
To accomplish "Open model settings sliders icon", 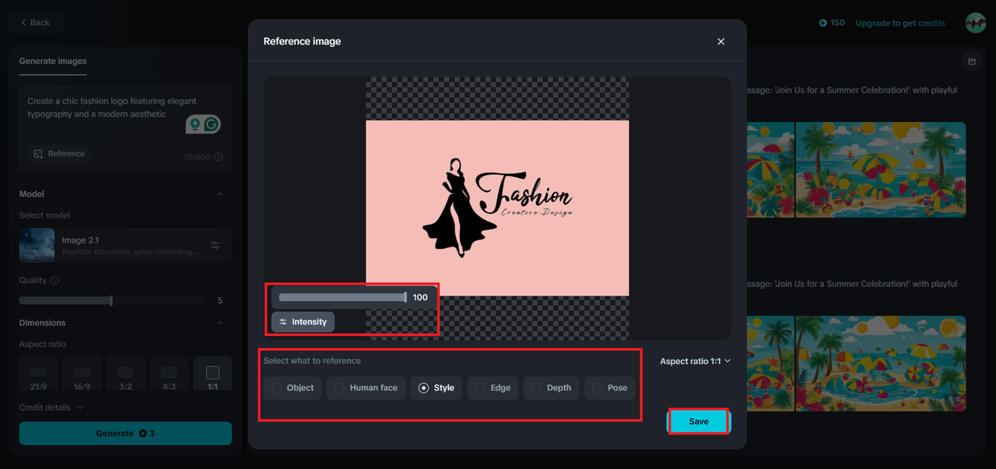I will (x=216, y=245).
